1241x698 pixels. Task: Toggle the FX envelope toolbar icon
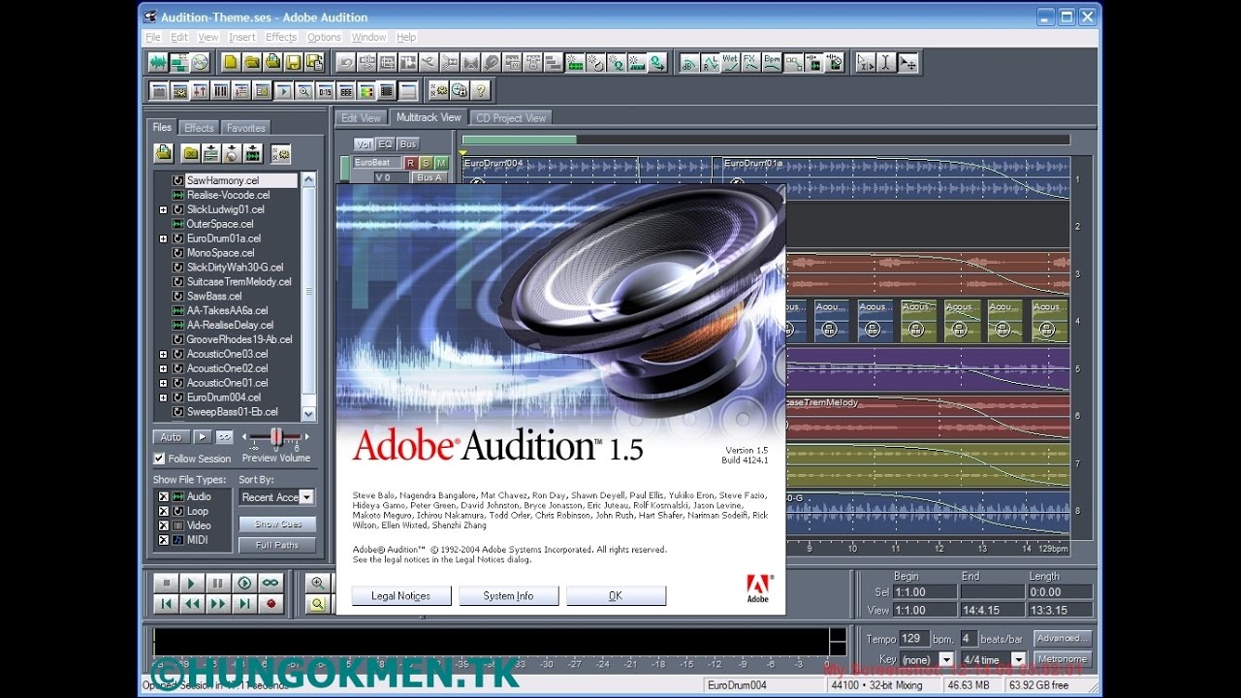751,63
